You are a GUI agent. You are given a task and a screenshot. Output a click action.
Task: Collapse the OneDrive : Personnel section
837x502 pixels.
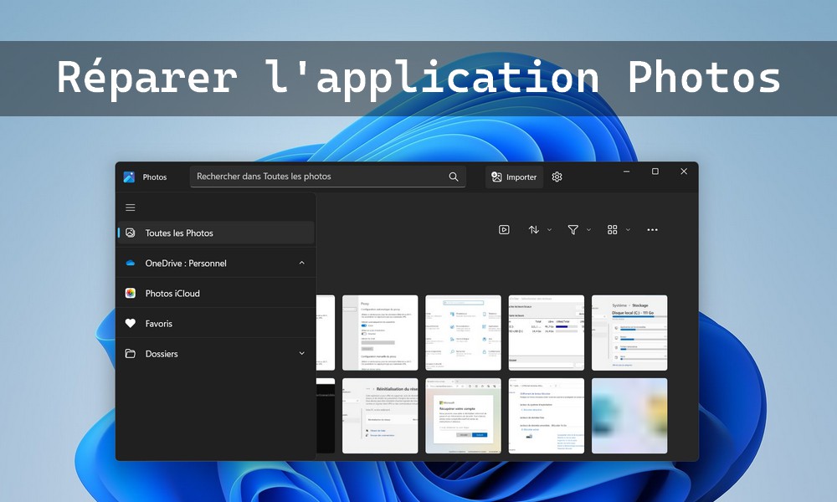(301, 264)
